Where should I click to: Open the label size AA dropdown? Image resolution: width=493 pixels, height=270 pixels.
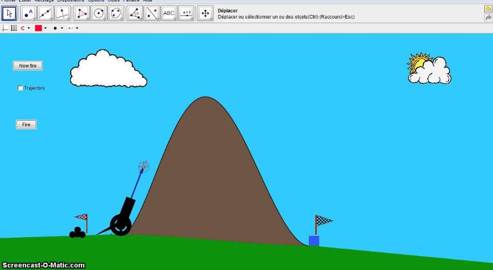click(73, 28)
